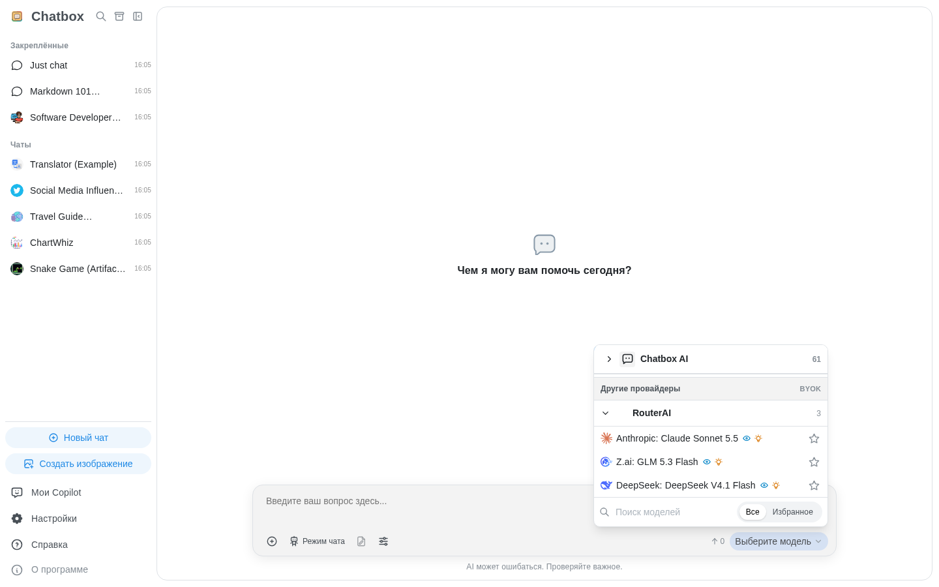The height and width of the screenshot is (587, 939).
Task: Click the Создать изображение button
Action: click(78, 464)
